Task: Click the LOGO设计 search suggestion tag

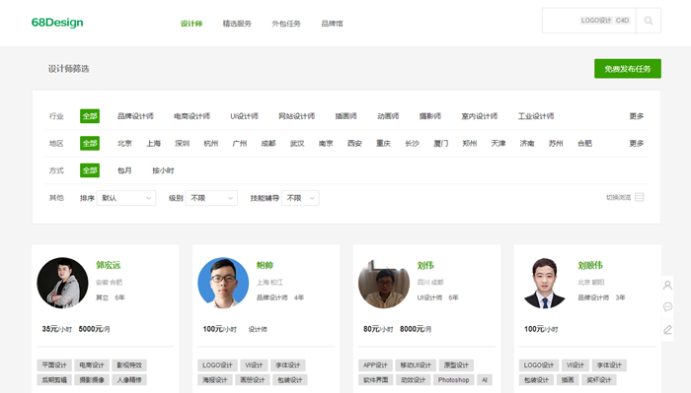Action: pos(596,21)
